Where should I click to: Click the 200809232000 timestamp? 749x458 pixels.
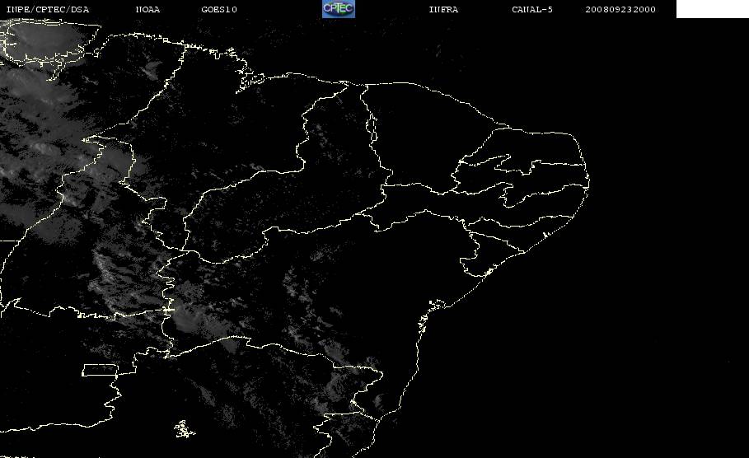(620, 9)
